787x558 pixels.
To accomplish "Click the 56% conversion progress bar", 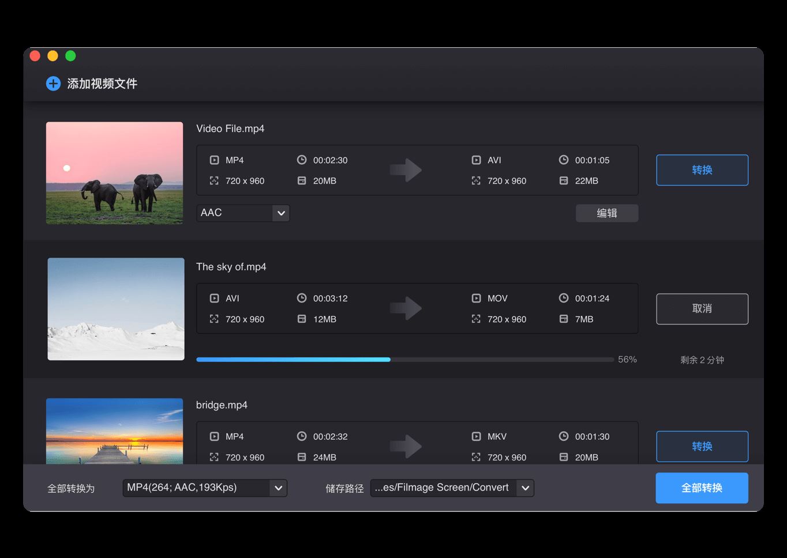I will [x=405, y=360].
